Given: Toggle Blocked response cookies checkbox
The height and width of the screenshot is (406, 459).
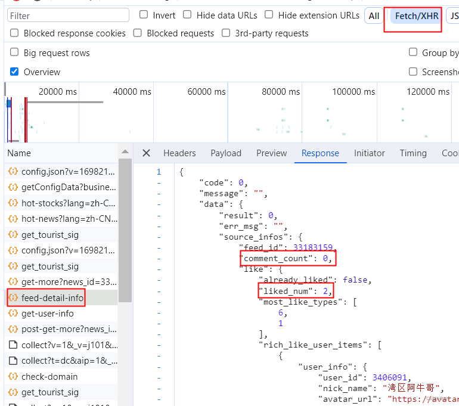Looking at the screenshot, I should [x=14, y=33].
